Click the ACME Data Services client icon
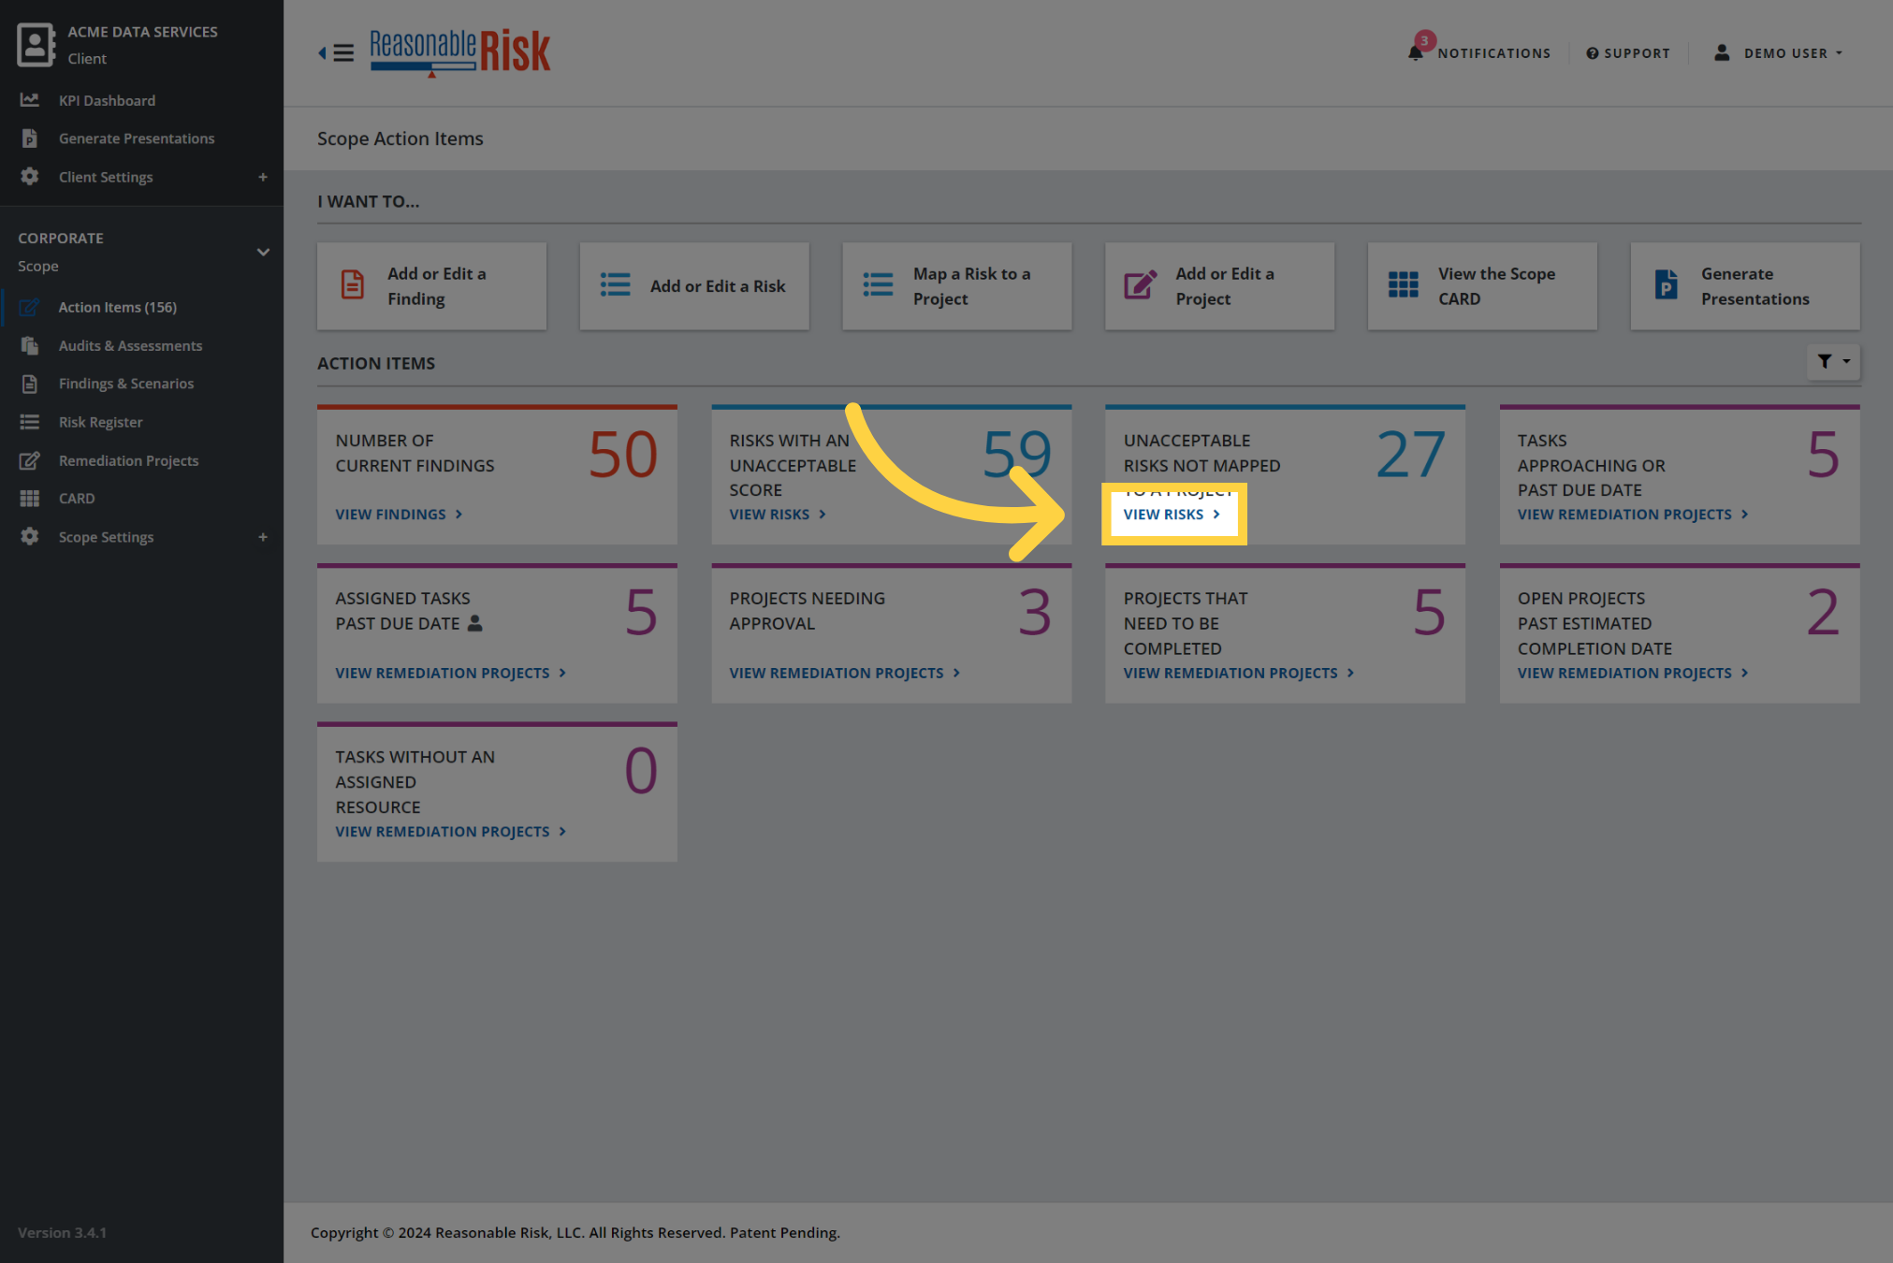This screenshot has height=1263, width=1893. coord(36,45)
